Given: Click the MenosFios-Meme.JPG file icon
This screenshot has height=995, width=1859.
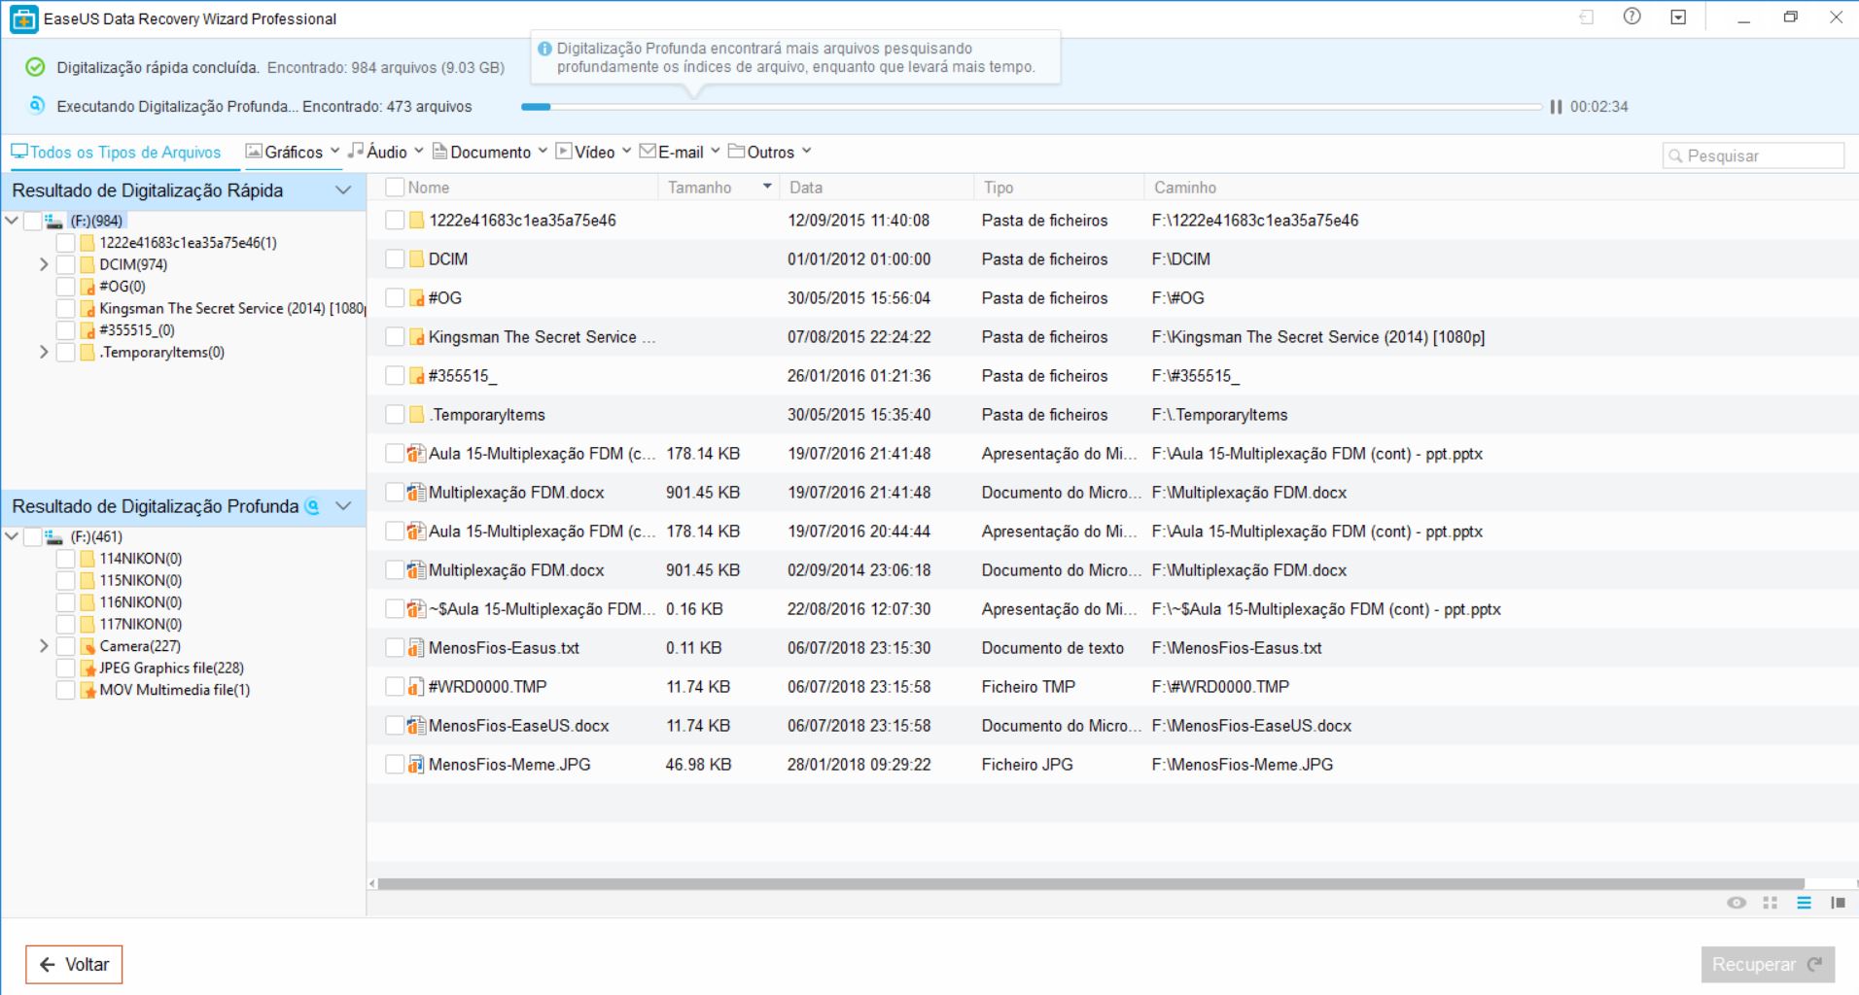Looking at the screenshot, I should 415,765.
